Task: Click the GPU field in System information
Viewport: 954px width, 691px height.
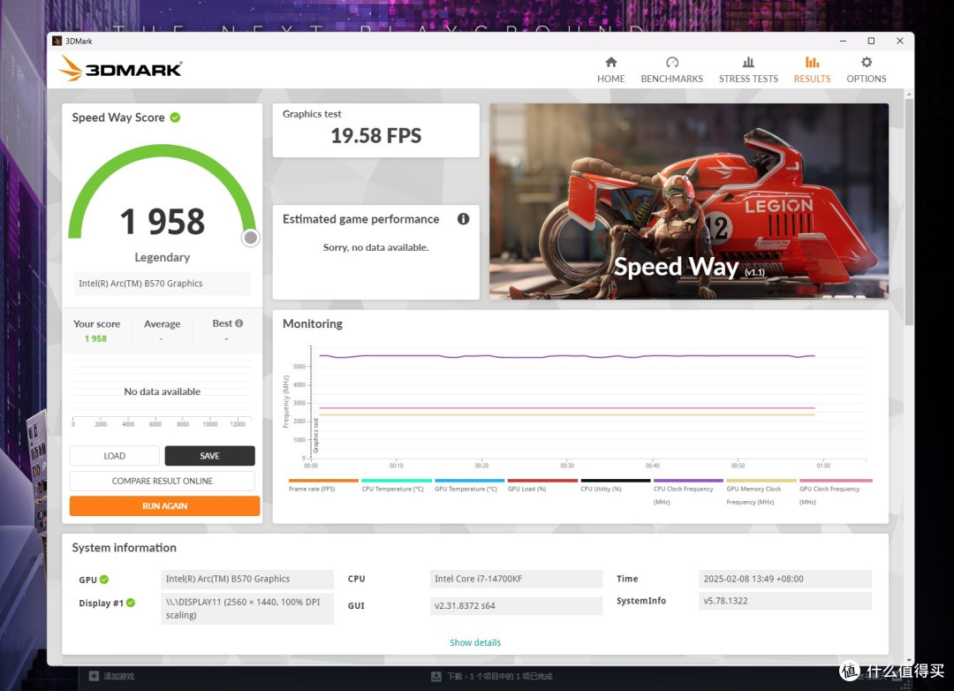Action: coord(247,579)
